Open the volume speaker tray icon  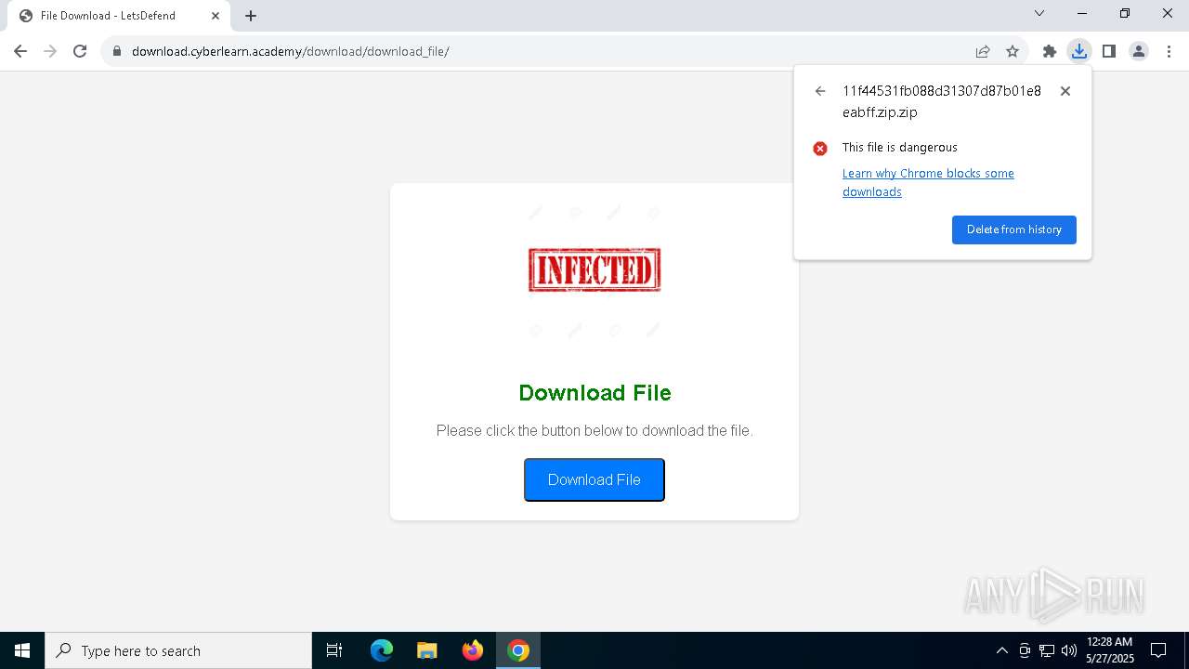tap(1069, 650)
